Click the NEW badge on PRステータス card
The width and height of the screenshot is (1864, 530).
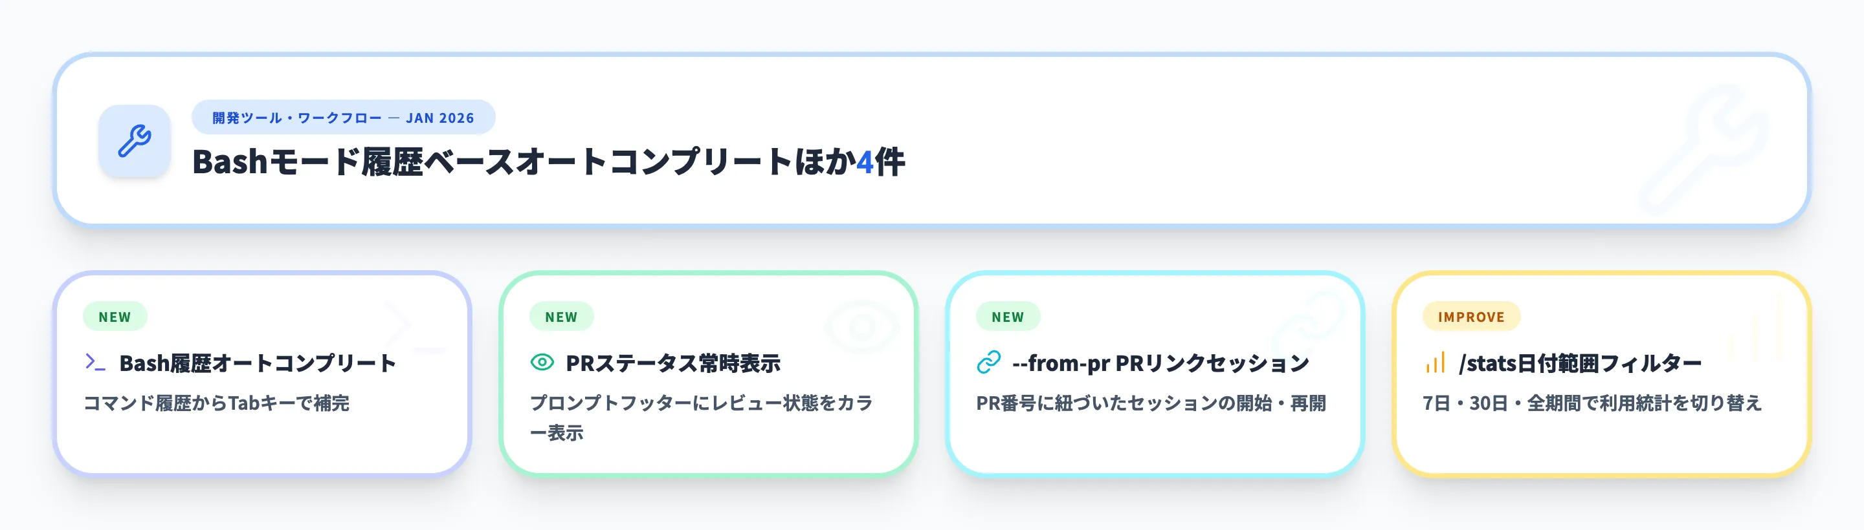click(562, 317)
